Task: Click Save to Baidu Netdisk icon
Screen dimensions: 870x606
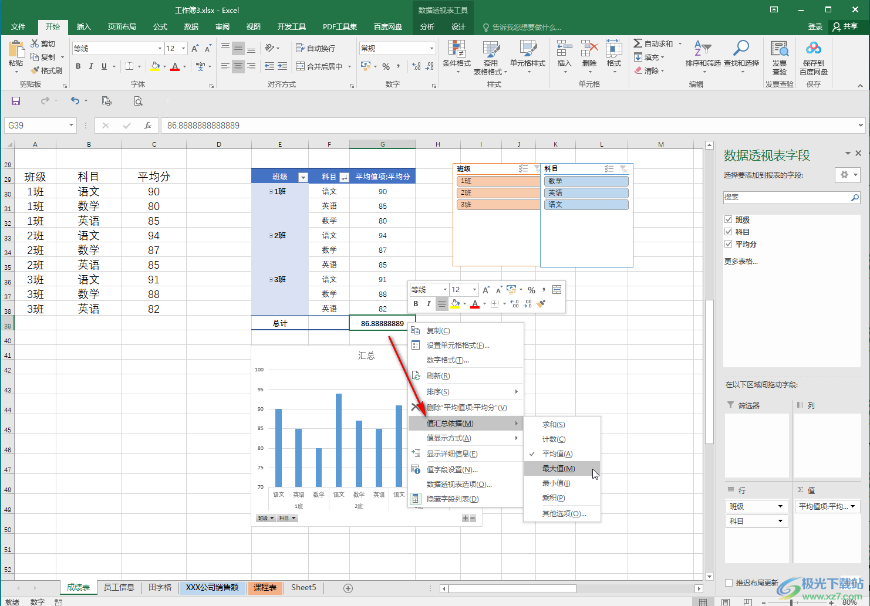Action: click(813, 50)
